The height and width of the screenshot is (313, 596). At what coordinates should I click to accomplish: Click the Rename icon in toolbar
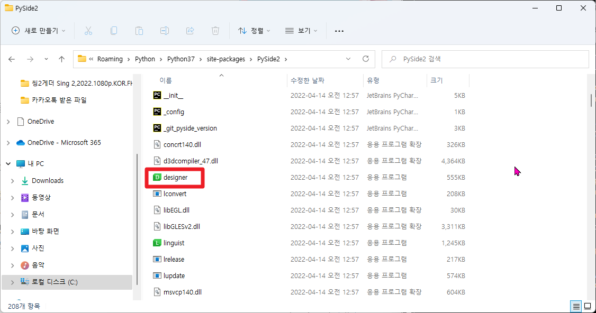coord(165,31)
